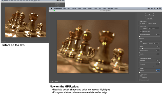The image size is (162, 95).
Task: Click the Threshold value field
Action: 158,64
